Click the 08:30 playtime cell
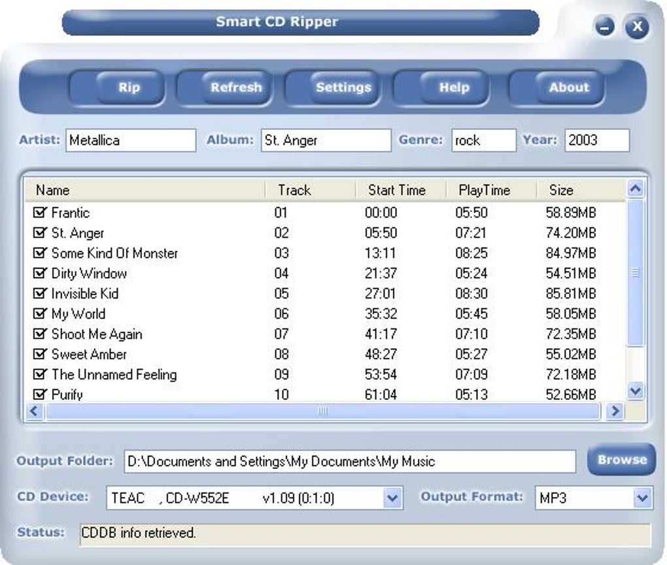667x565 pixels. tap(471, 293)
